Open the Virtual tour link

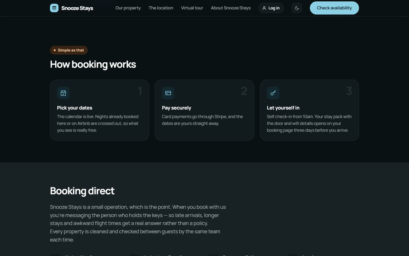coord(192,8)
